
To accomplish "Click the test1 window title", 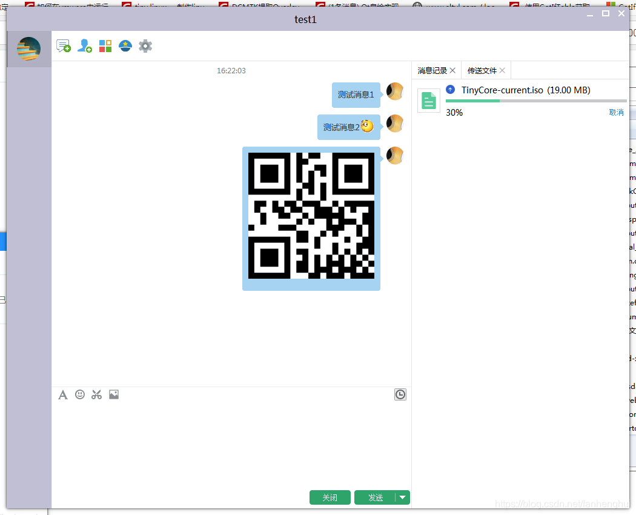I will click(305, 19).
